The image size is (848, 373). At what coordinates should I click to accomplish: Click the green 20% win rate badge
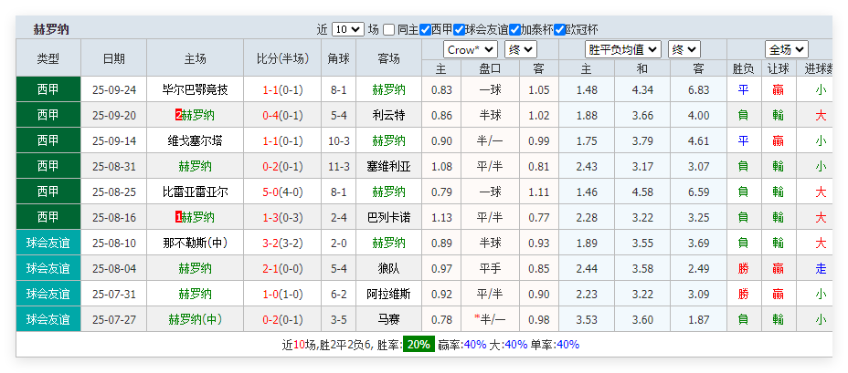(x=419, y=345)
